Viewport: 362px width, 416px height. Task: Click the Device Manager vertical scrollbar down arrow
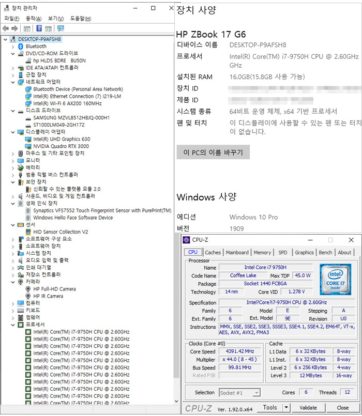176,401
